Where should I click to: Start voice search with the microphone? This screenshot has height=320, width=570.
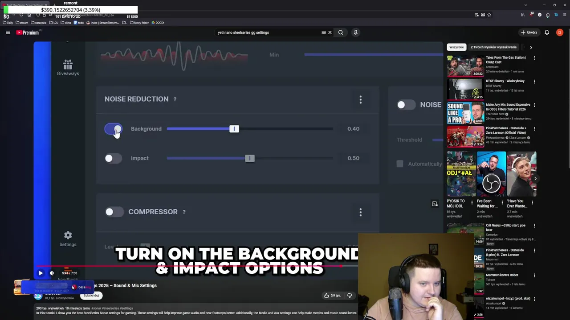(355, 32)
